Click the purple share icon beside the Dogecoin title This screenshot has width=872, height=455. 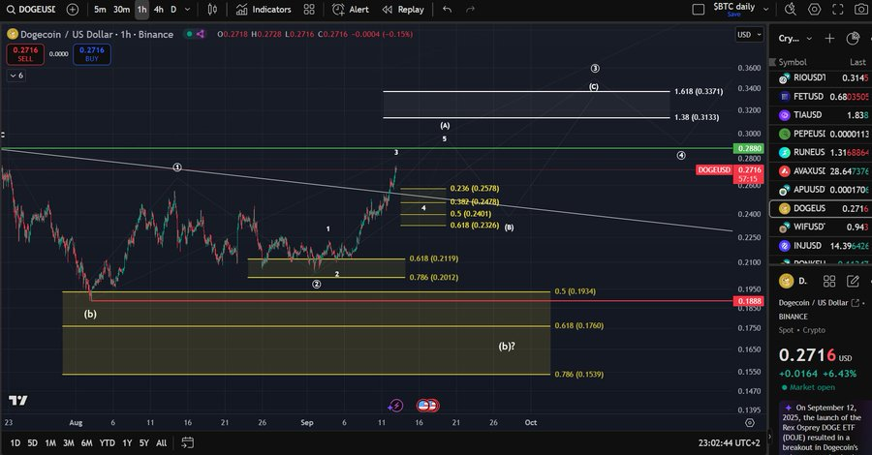click(201, 34)
